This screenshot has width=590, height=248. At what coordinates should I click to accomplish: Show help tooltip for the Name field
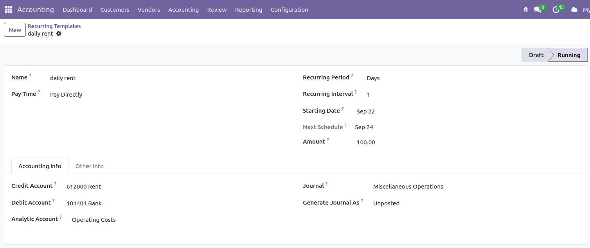[30, 75]
